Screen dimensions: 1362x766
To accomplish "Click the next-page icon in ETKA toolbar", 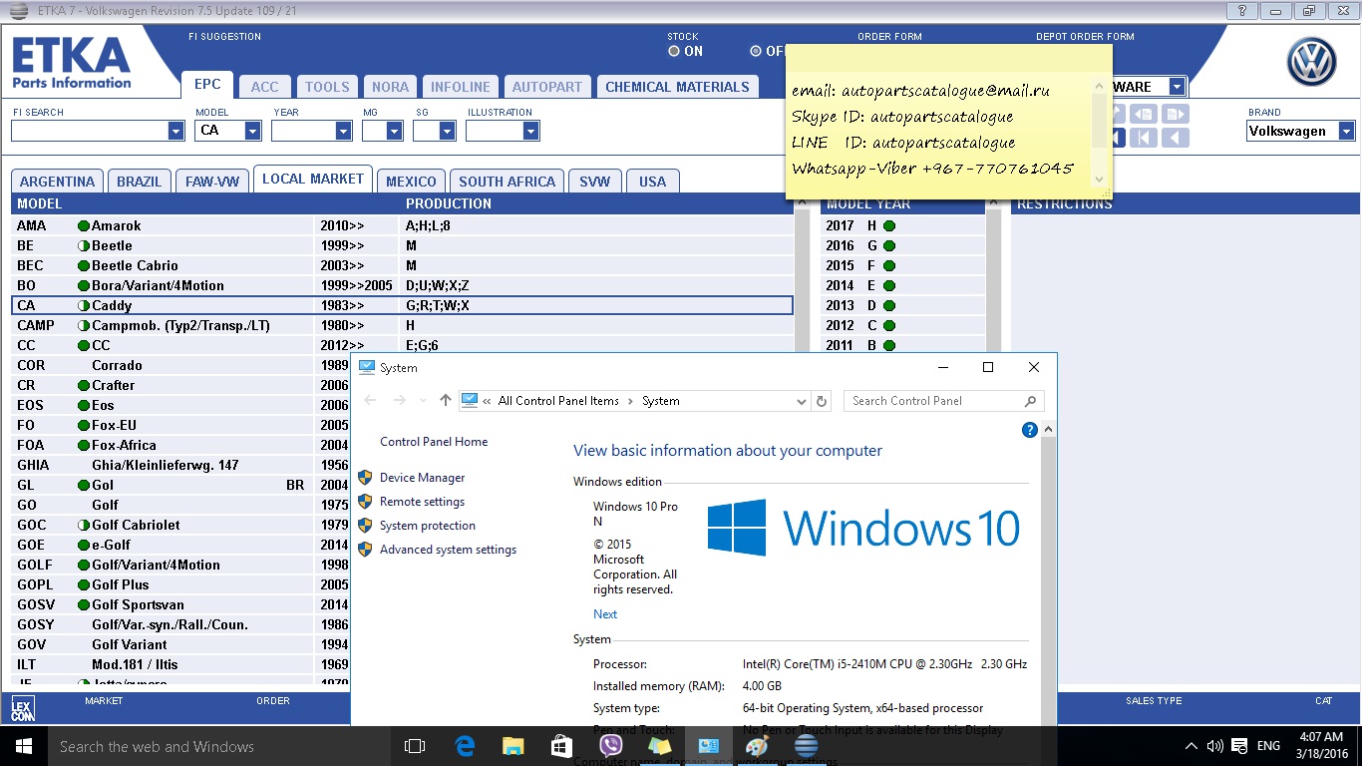I will [1178, 114].
